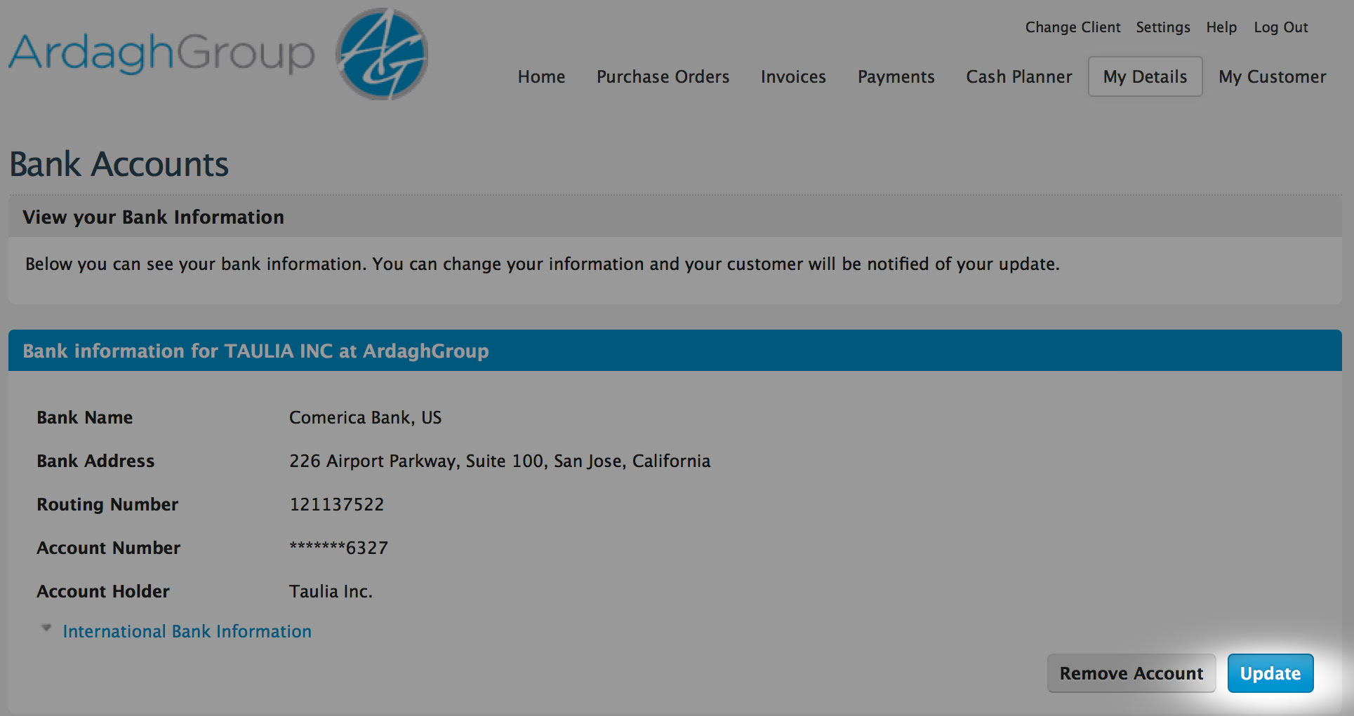
Task: Click the Bank information for TAULIA INC header
Action: (x=675, y=351)
